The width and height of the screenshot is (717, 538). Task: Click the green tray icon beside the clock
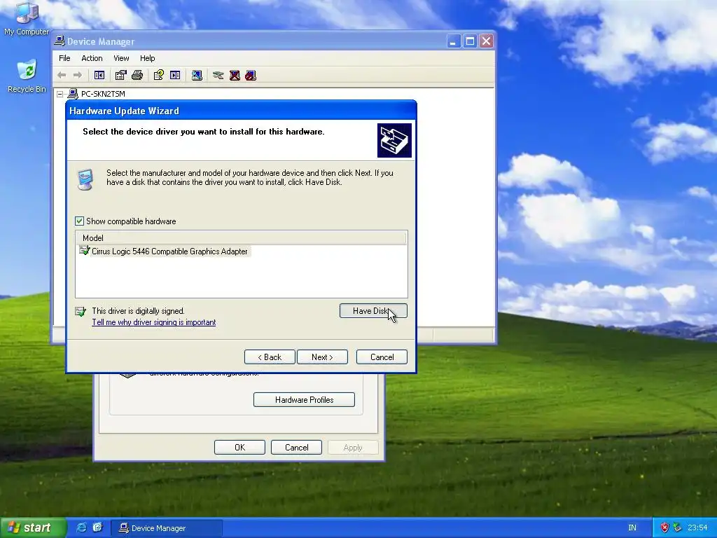(x=677, y=527)
